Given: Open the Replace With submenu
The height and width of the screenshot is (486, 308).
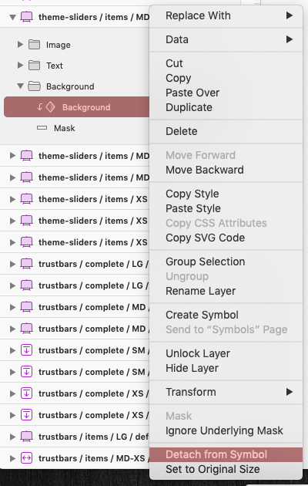Looking at the screenshot, I should click(x=226, y=15).
